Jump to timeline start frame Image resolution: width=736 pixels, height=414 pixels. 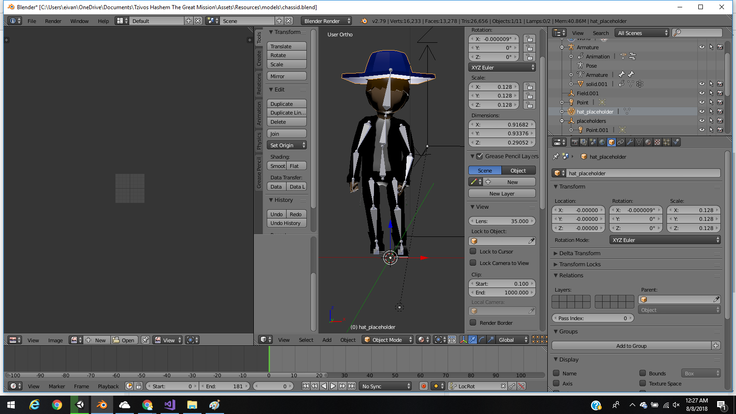[x=305, y=386]
